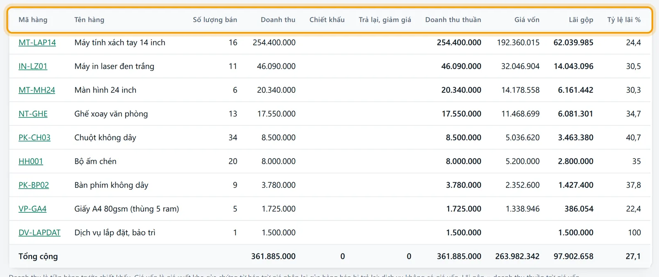
Task: Select the 'Chuột không dây' item name
Action: 105,138
